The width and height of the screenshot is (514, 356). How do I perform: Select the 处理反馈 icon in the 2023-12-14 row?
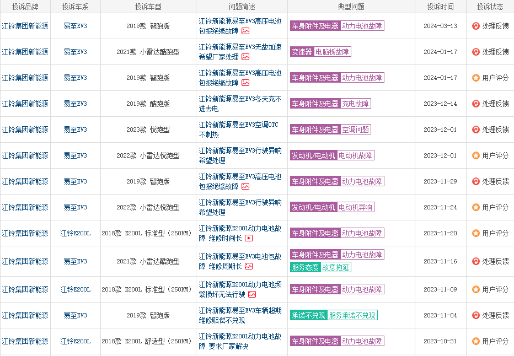(476, 104)
